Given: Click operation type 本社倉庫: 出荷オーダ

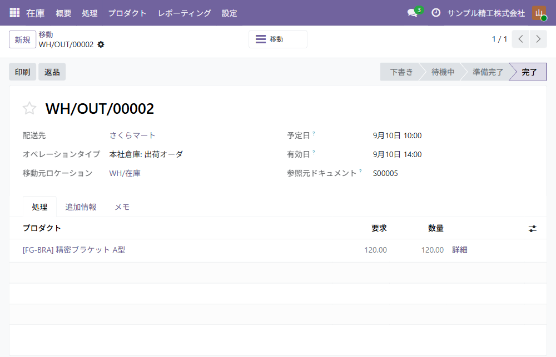Looking at the screenshot, I should [x=146, y=154].
